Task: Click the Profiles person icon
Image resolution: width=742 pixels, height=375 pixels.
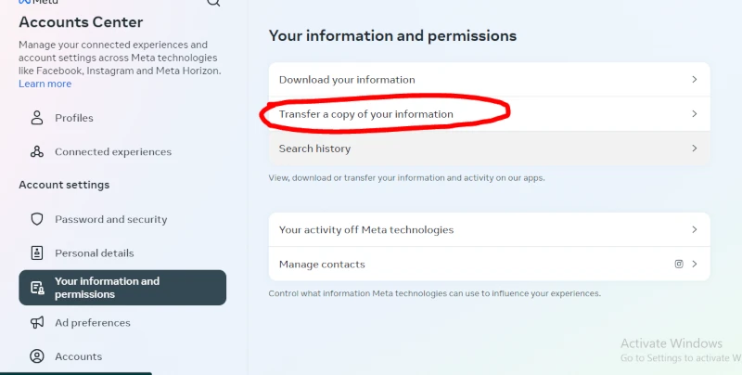Action: pyautogui.click(x=37, y=118)
